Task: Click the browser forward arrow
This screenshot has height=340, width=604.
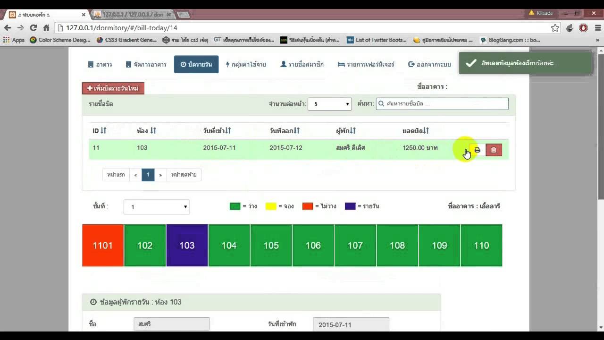Action: coord(20,28)
